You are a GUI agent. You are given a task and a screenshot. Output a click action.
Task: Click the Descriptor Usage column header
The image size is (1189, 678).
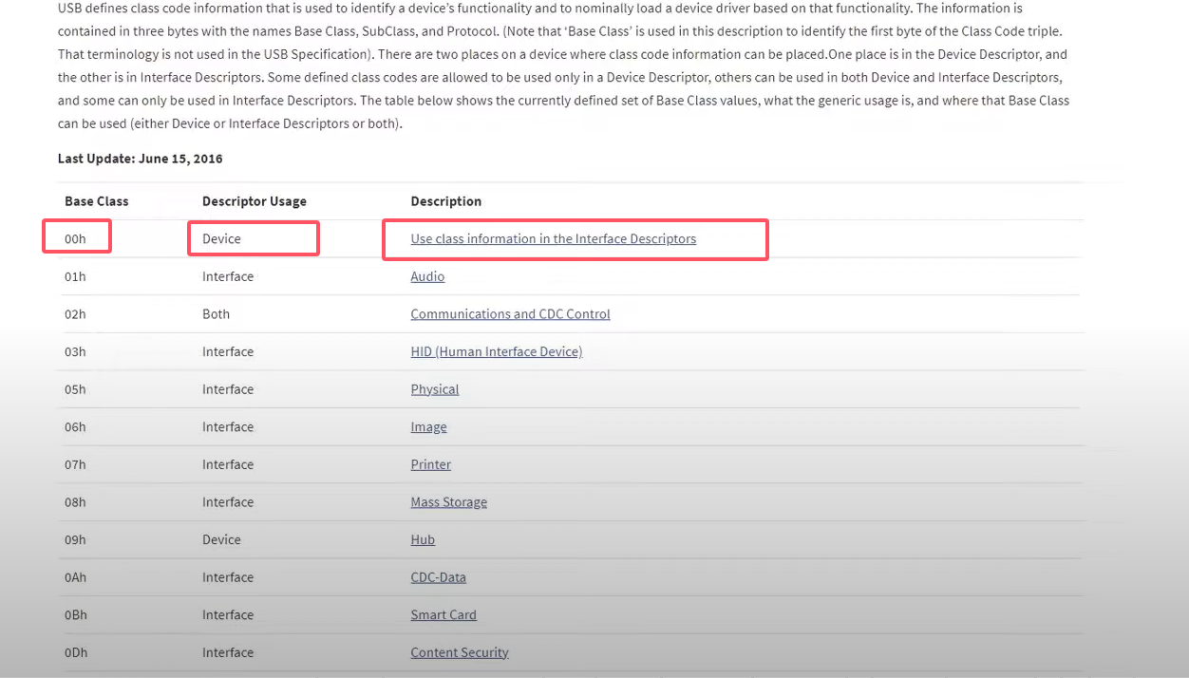click(254, 201)
